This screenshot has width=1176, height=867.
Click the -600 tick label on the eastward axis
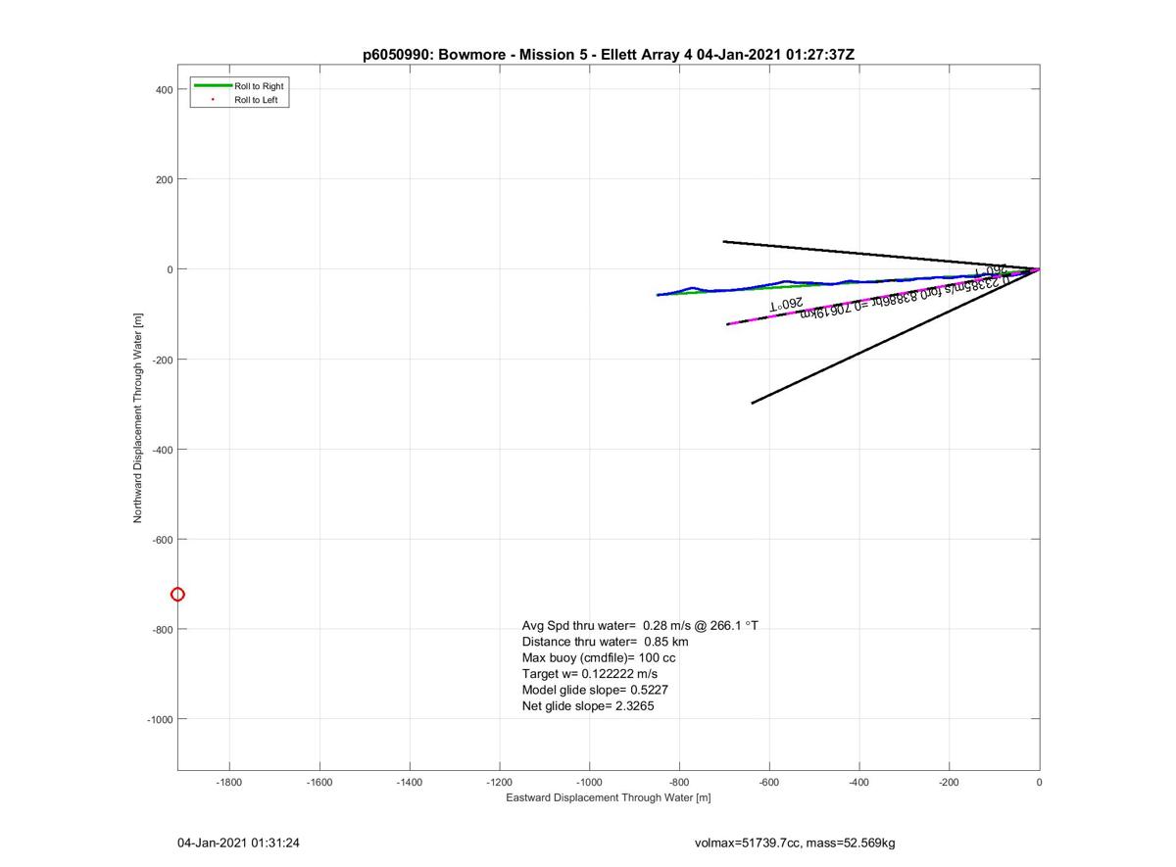769,783
